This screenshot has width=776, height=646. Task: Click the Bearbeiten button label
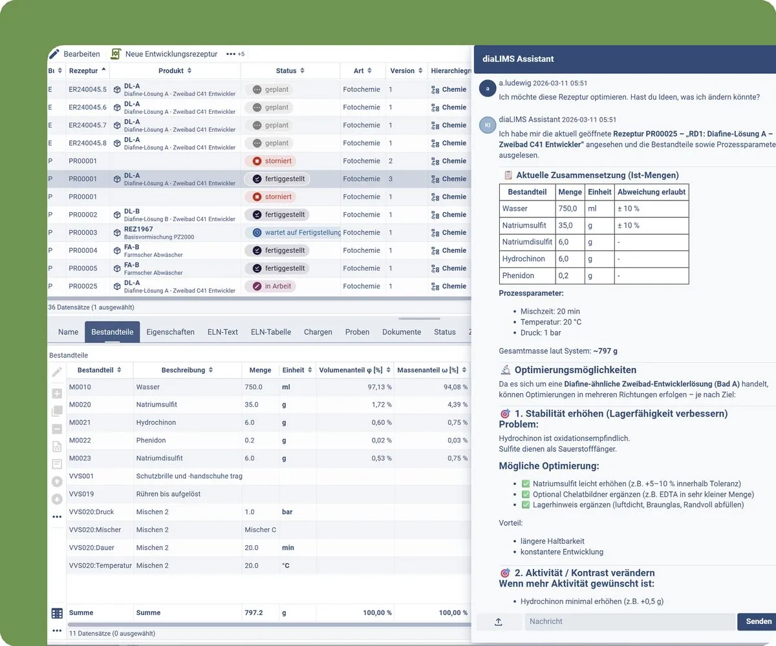coord(81,54)
